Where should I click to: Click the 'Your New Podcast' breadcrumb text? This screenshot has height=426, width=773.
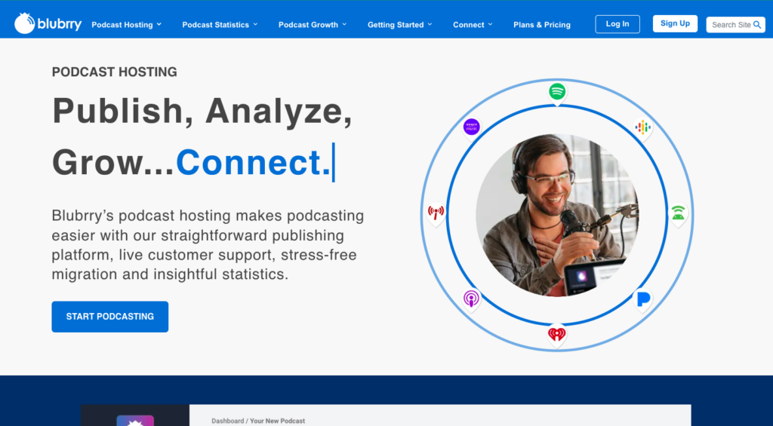click(278, 421)
